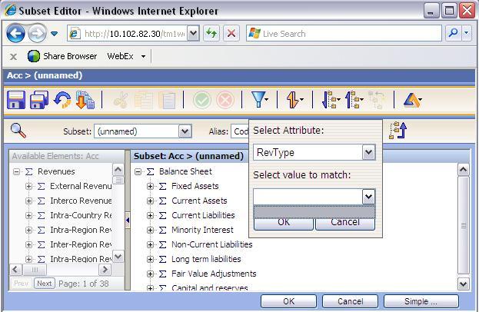Click the subset pane scroll-down arrow
Viewport: 479px width, 312px height.
pyautogui.click(x=463, y=284)
